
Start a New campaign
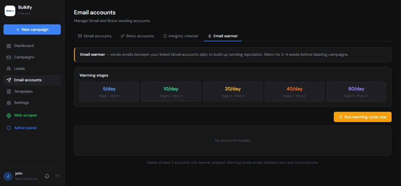32,29
